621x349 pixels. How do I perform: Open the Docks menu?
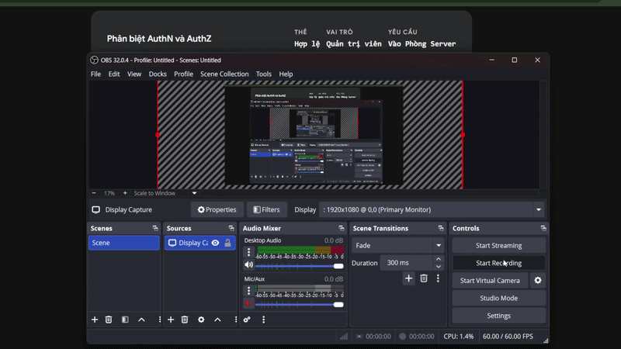tap(158, 74)
